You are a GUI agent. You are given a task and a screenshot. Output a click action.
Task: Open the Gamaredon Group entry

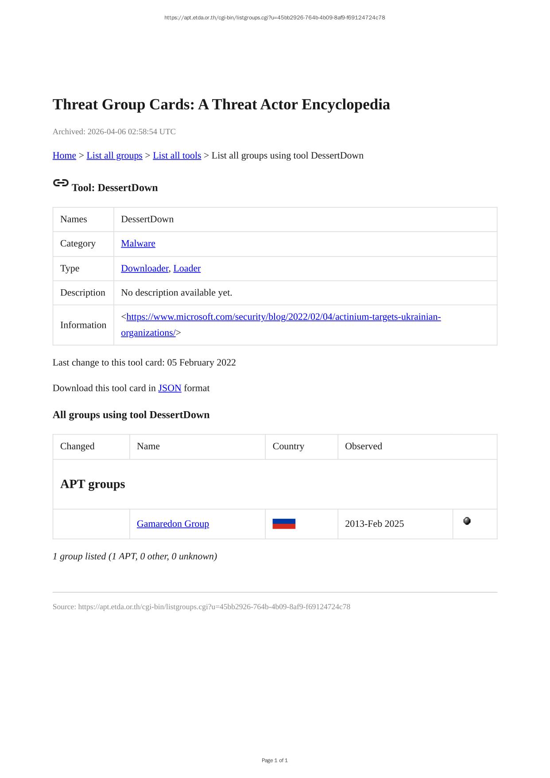pos(173,524)
